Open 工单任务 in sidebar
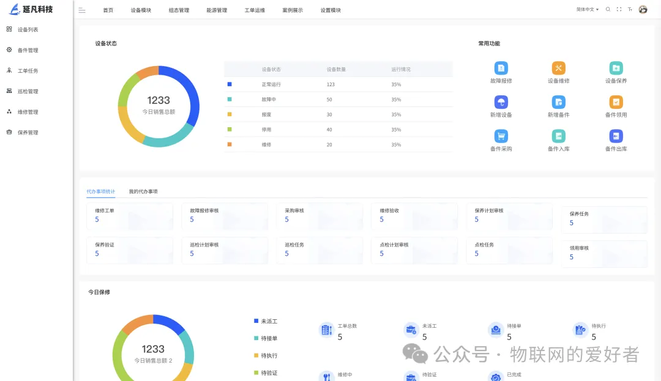 (x=28, y=71)
